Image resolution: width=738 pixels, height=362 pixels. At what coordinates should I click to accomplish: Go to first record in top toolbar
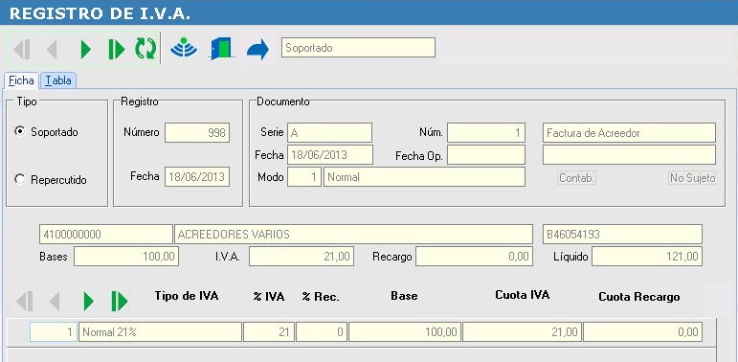pyautogui.click(x=22, y=49)
